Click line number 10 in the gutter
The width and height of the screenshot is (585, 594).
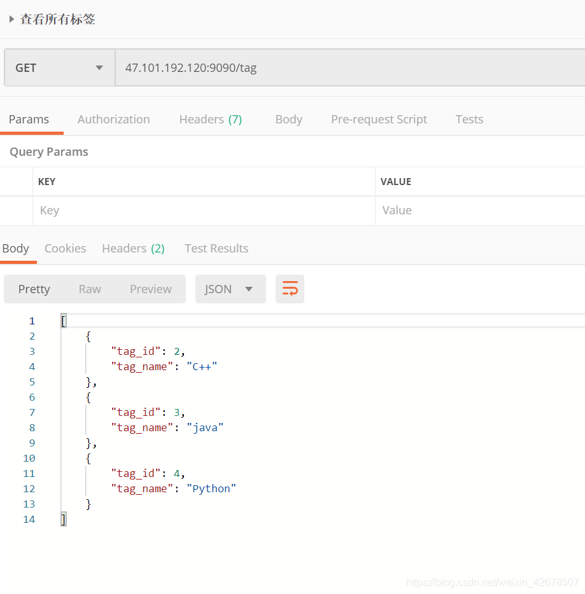29,459
